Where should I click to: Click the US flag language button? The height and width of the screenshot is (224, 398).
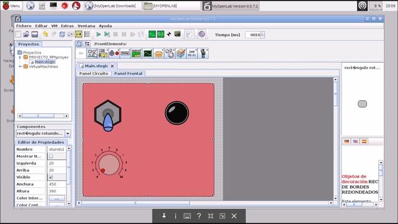[x=355, y=141]
